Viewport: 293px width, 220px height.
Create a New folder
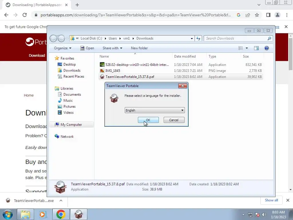tap(139, 48)
